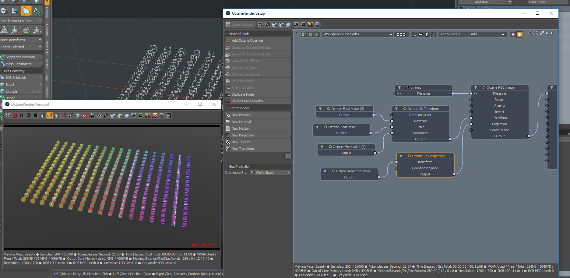Collapse the Box Projection properties section
Viewport: 570px width, 278px height.
(x=227, y=167)
